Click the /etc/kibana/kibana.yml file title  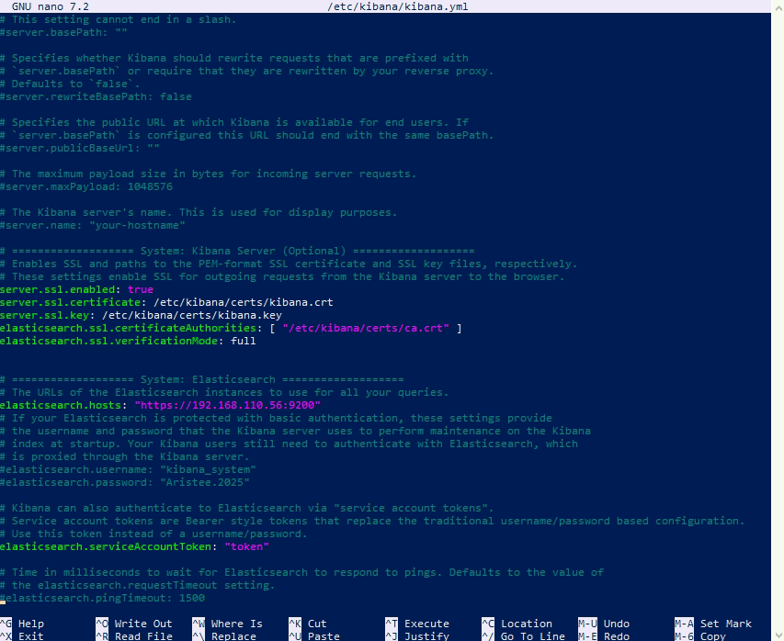tap(391, 6)
